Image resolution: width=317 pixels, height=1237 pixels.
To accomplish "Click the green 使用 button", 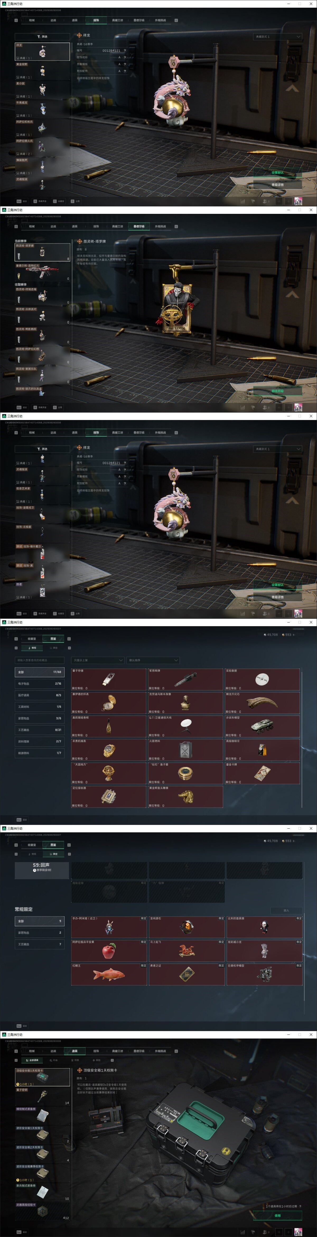I will coord(278,1215).
